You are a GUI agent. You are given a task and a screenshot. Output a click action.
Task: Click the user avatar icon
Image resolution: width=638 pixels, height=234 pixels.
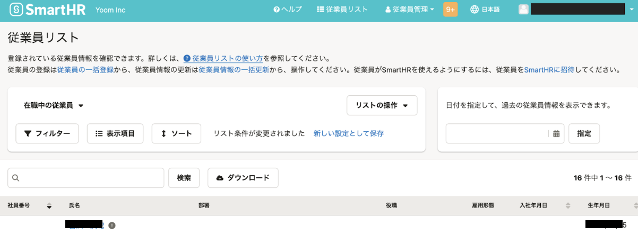coord(523,10)
